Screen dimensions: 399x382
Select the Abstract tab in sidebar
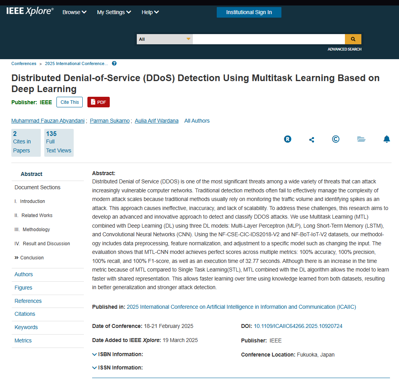(31, 174)
